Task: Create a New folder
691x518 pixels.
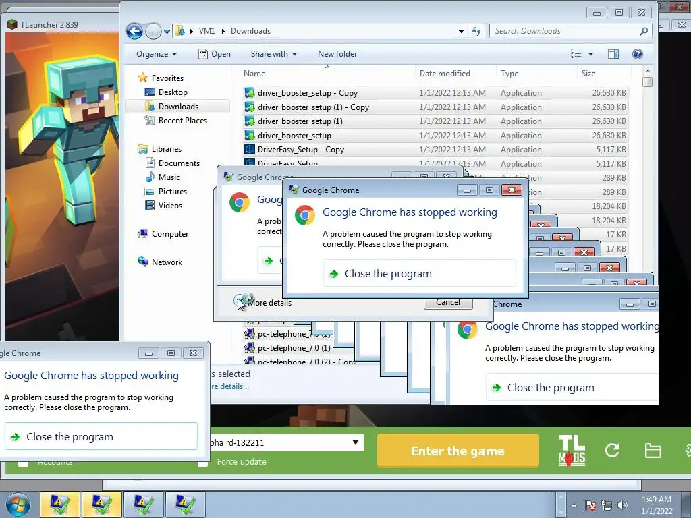Action: (337, 54)
